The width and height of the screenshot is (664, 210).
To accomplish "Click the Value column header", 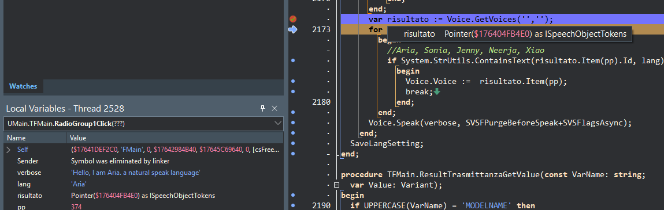I will (175, 138).
